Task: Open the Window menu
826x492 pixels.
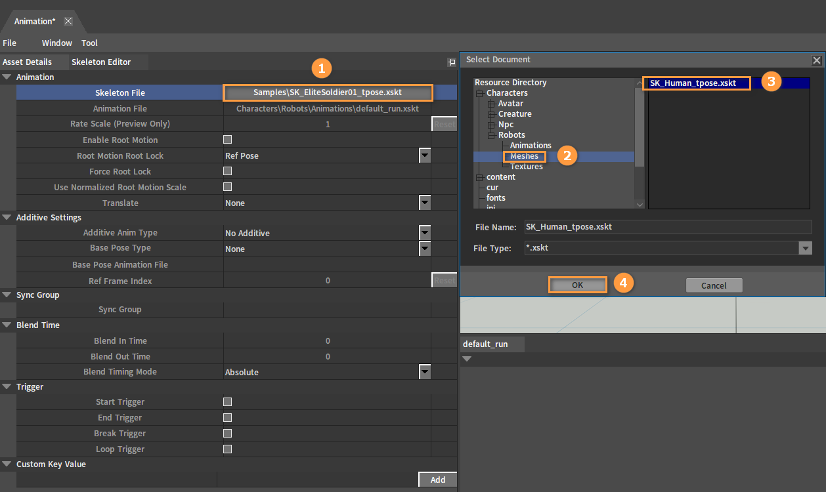Action: pyautogui.click(x=57, y=43)
